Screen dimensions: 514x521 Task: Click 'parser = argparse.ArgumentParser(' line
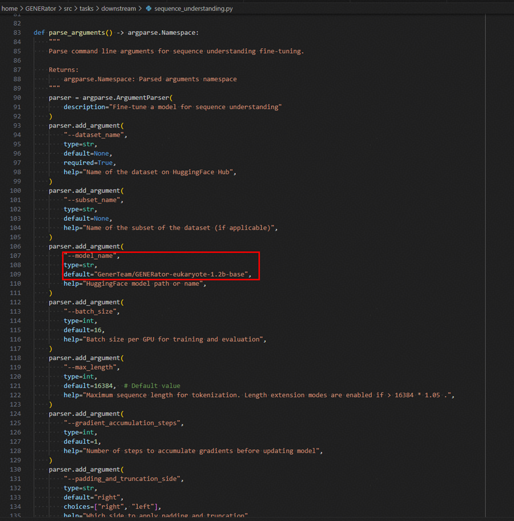tap(110, 98)
